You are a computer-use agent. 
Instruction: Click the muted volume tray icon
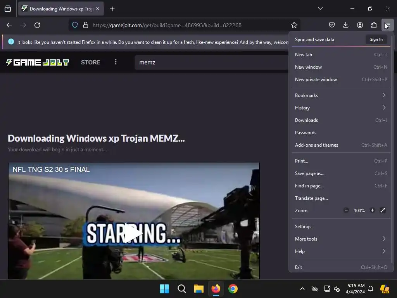coord(337,289)
